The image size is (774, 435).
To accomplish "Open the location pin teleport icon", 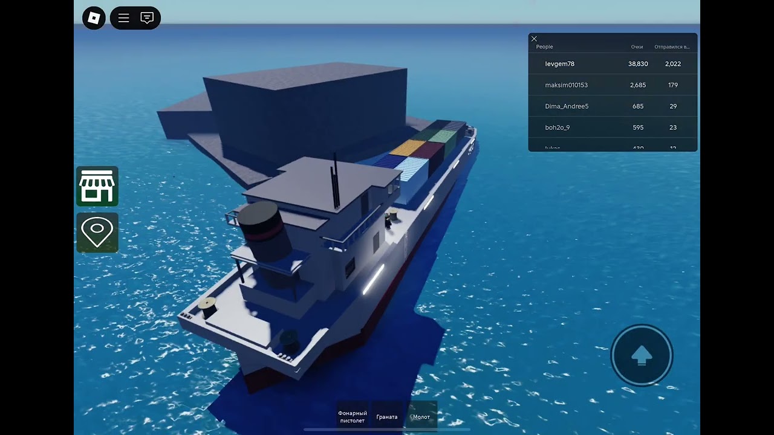I will [97, 233].
